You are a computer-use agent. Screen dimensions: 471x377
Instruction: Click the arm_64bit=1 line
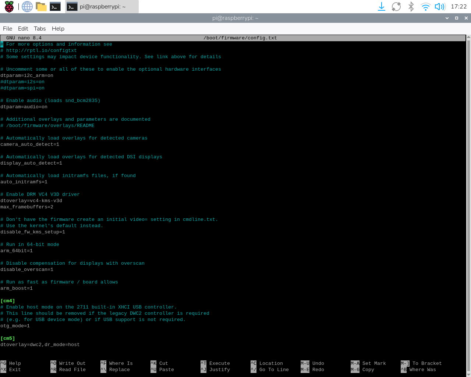[17, 251]
